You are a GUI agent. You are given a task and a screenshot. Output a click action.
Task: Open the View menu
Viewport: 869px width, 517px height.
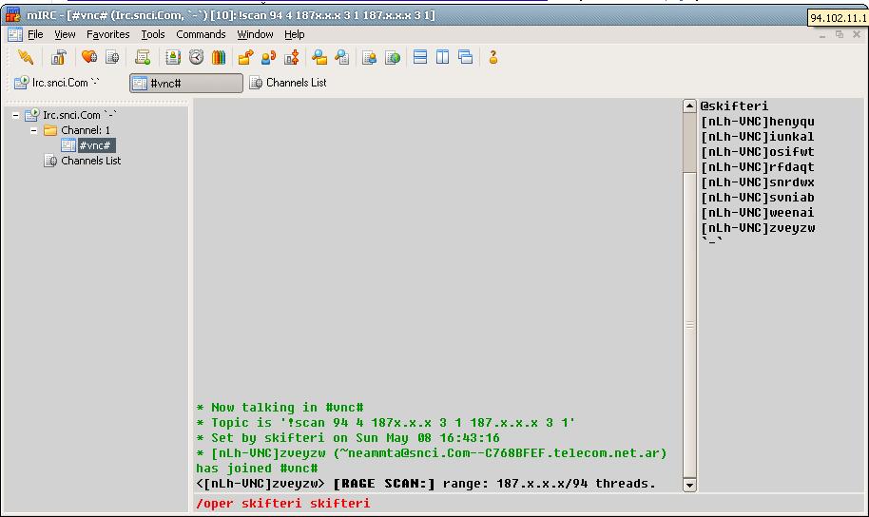click(65, 34)
